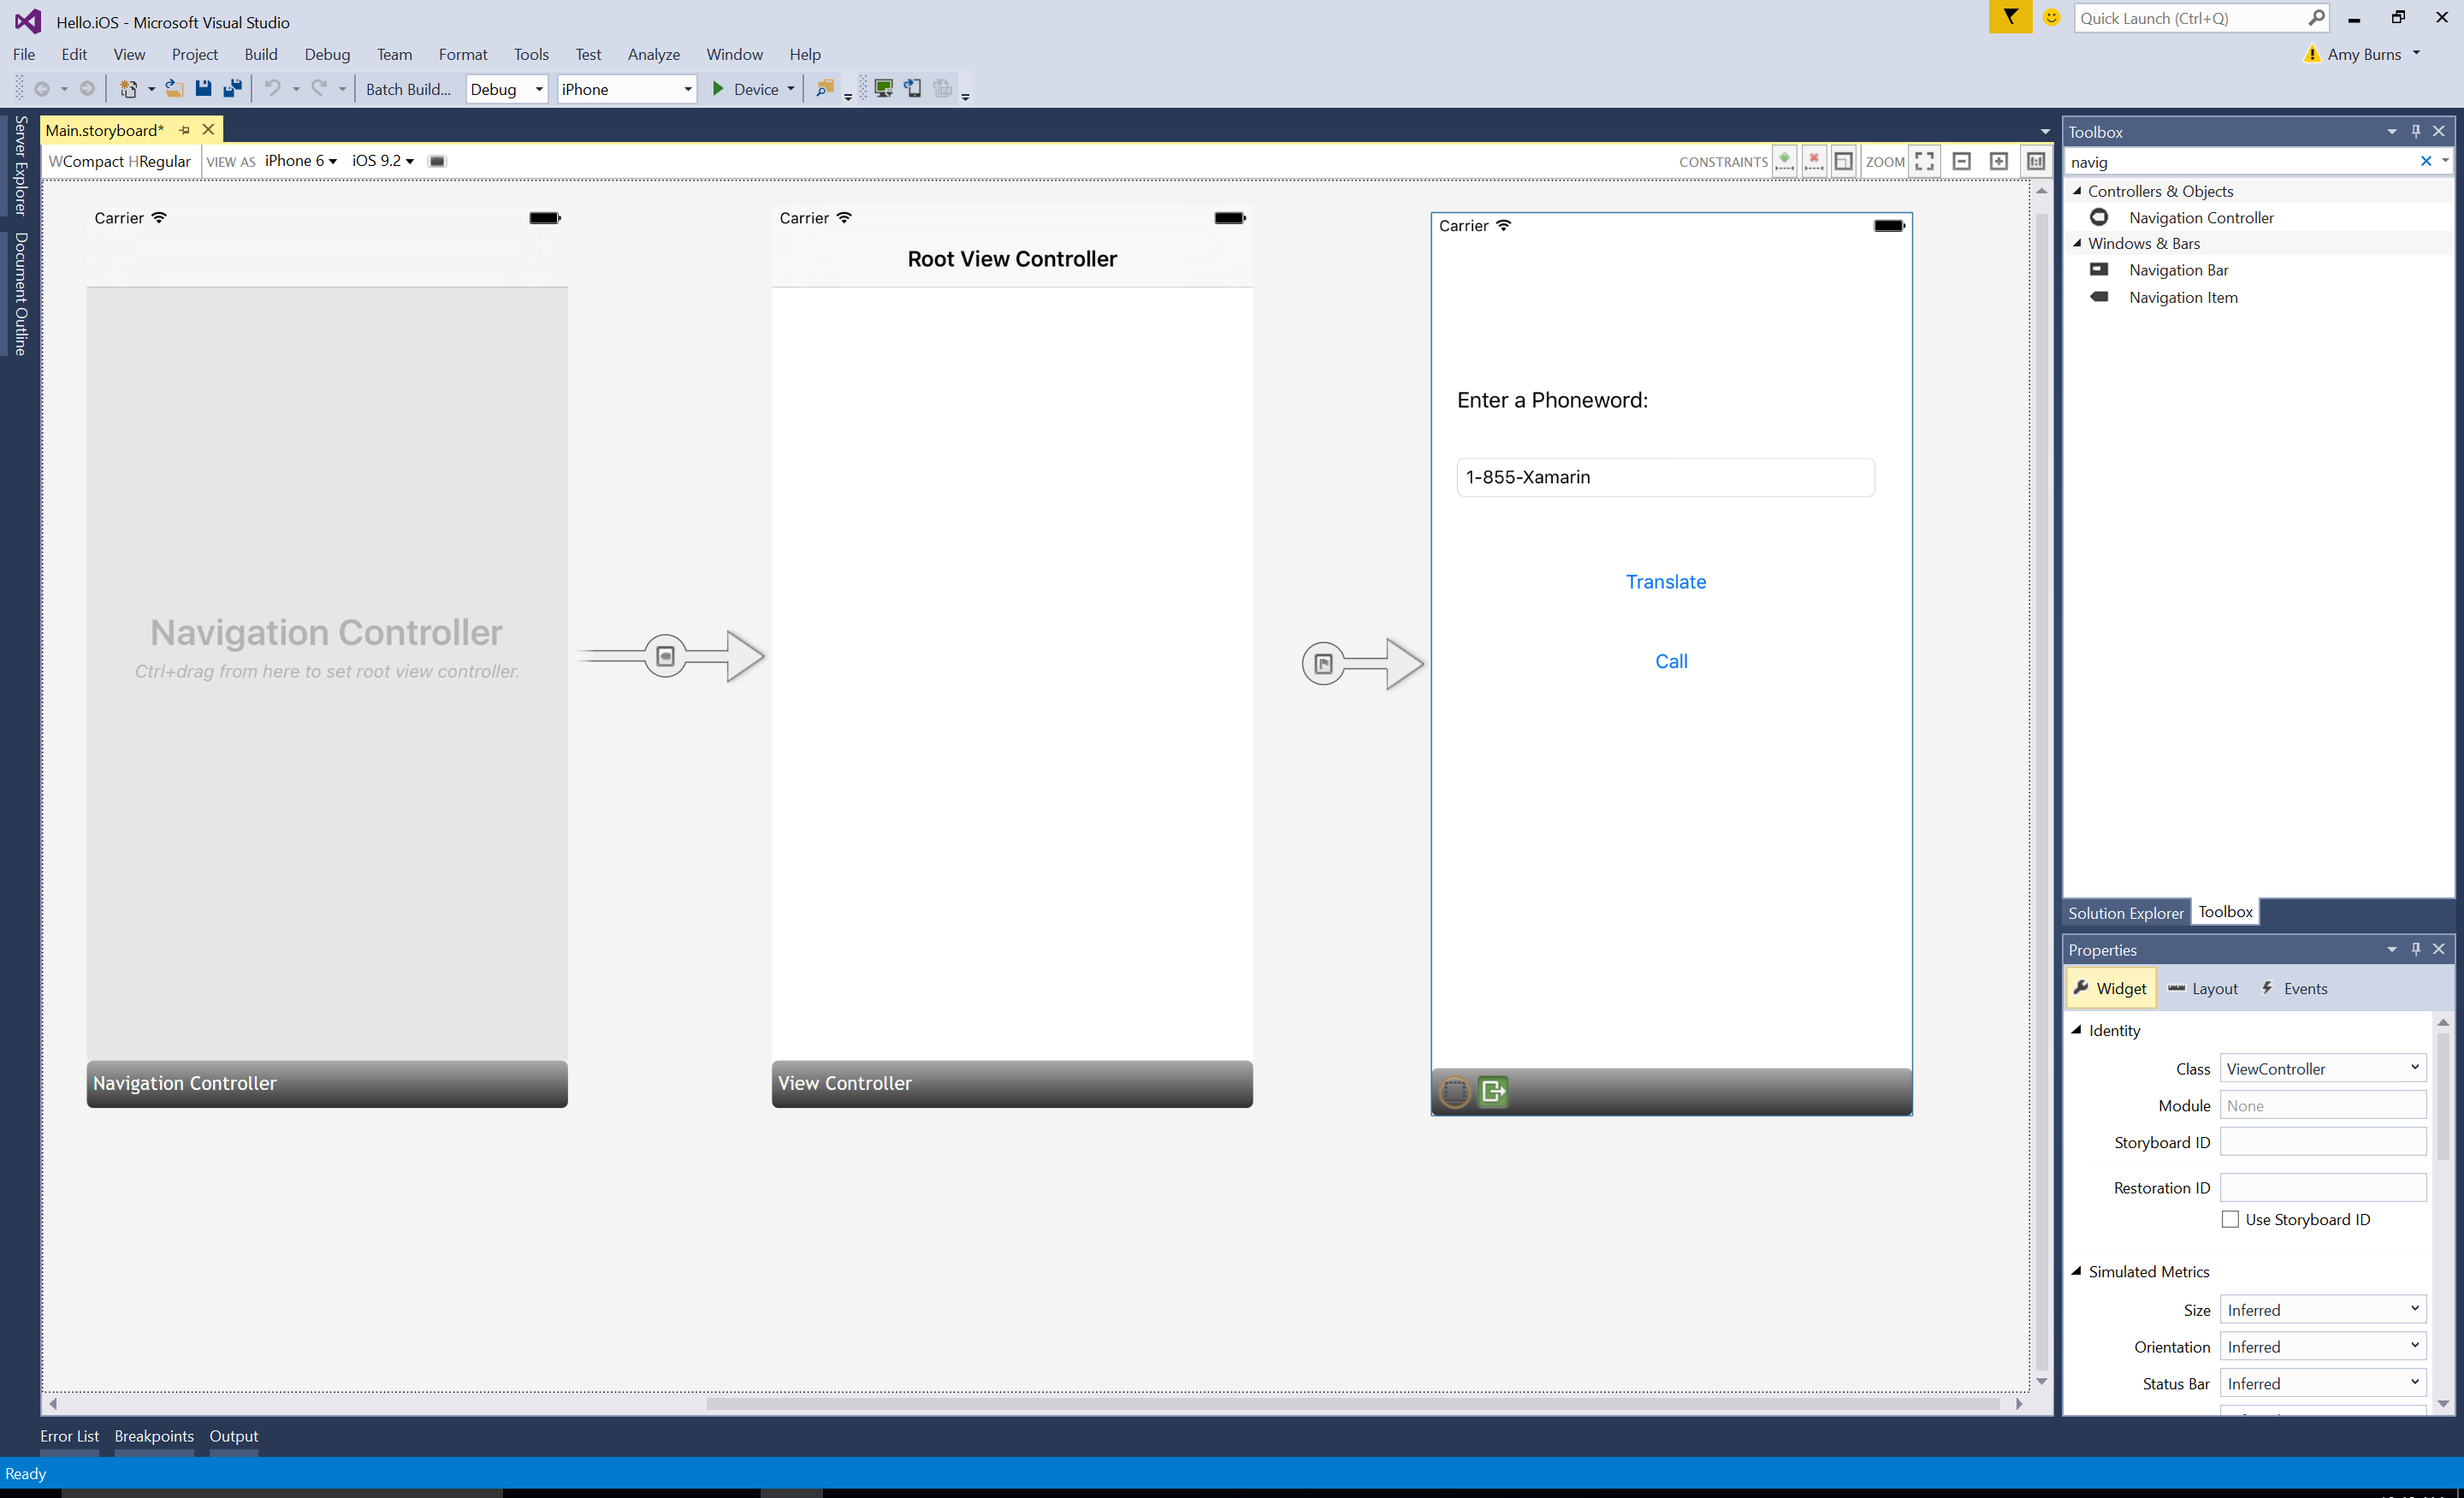Click the Navigation Item icon in Toolbox

point(2100,296)
